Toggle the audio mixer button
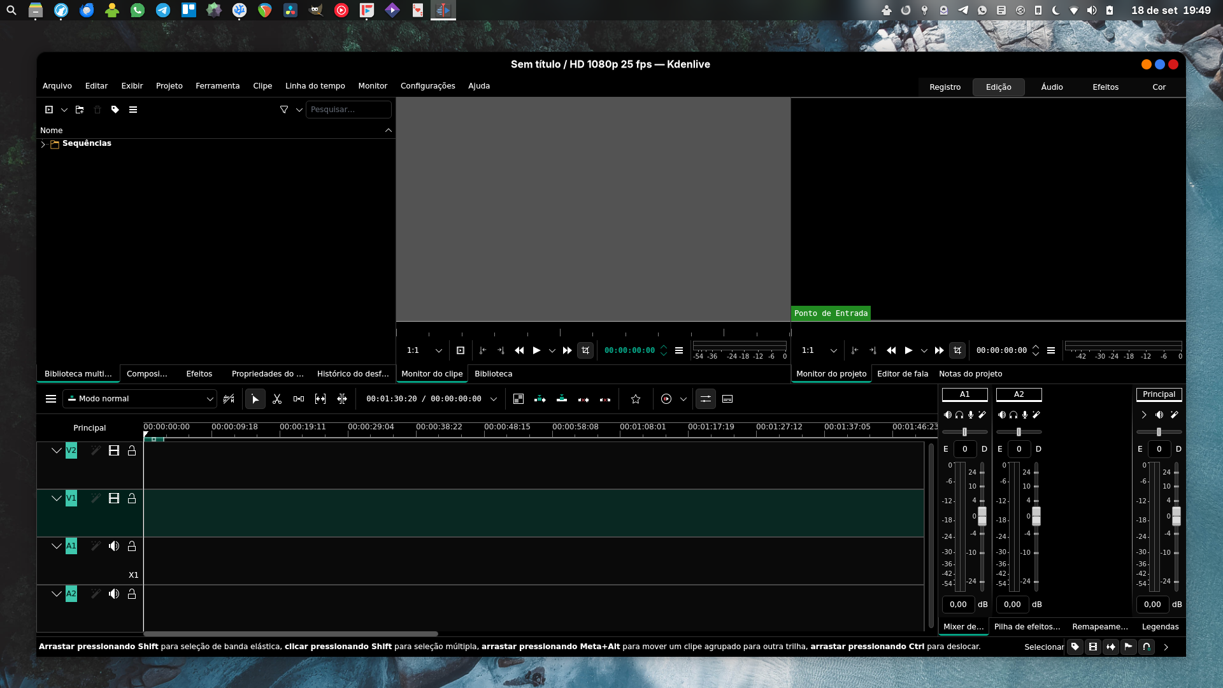Image resolution: width=1223 pixels, height=688 pixels. click(705, 399)
